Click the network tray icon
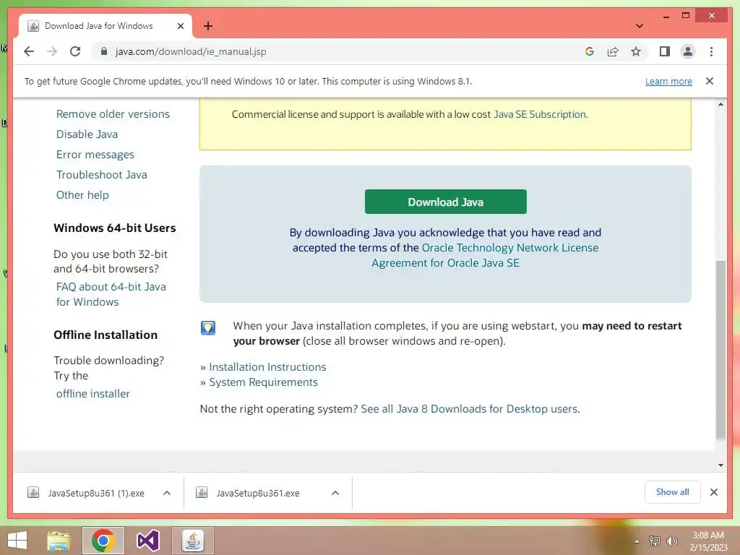Viewport: 740px width, 555px height. (x=655, y=541)
